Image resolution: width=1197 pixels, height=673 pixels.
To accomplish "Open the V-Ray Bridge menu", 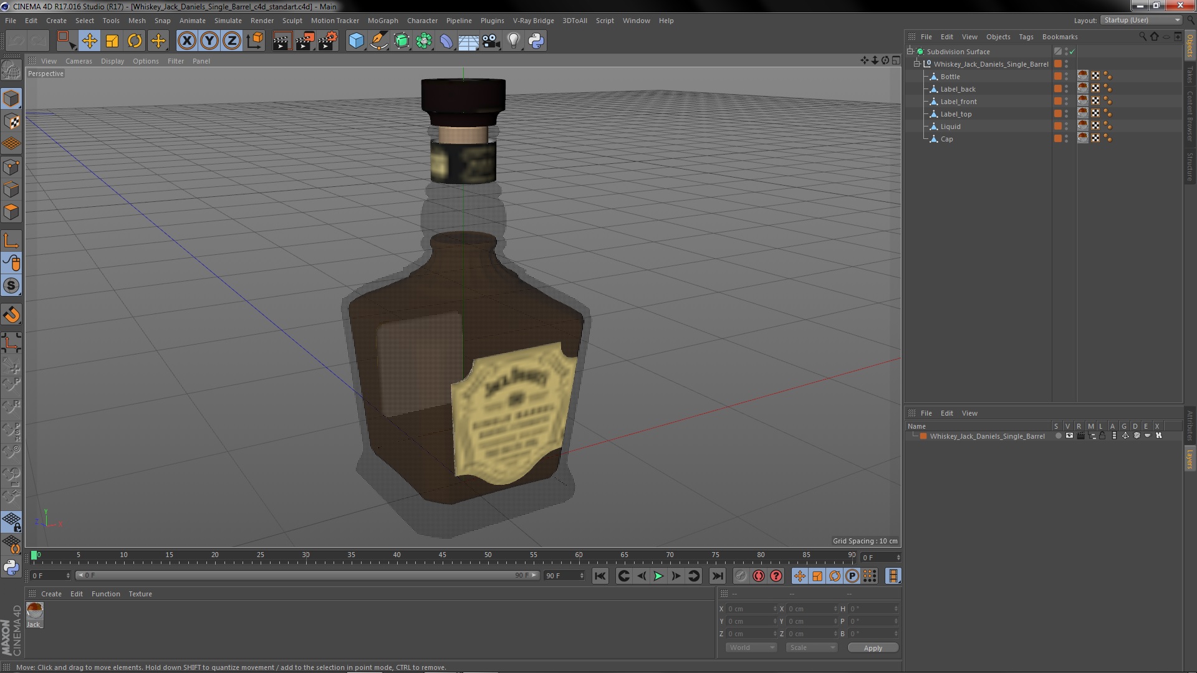I will [x=533, y=21].
